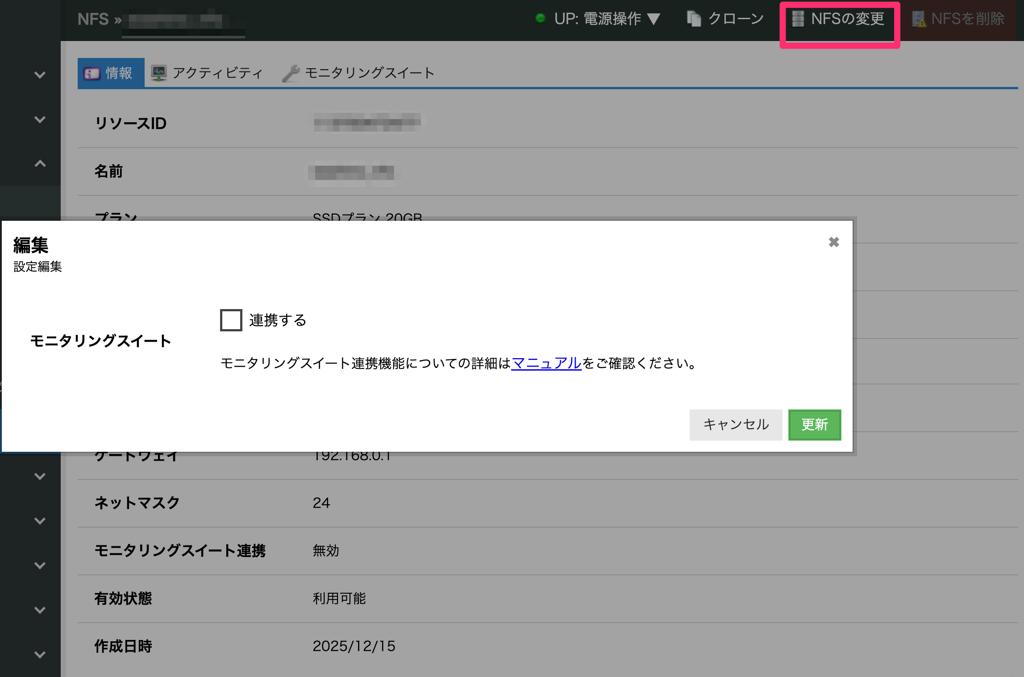Click the NFS breadcrumb in header
1024x677 pixels.
tap(93, 19)
